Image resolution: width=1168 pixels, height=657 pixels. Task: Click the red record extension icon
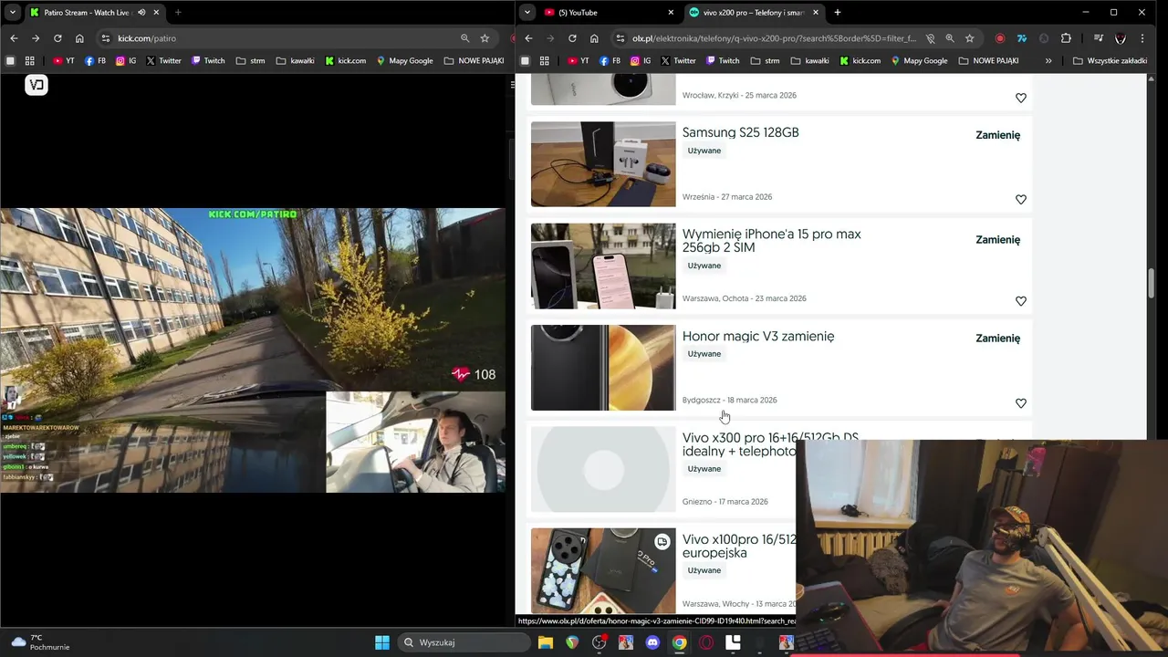click(1000, 38)
